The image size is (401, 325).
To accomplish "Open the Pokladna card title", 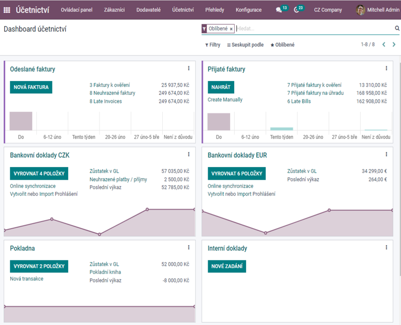I will tap(22, 249).
